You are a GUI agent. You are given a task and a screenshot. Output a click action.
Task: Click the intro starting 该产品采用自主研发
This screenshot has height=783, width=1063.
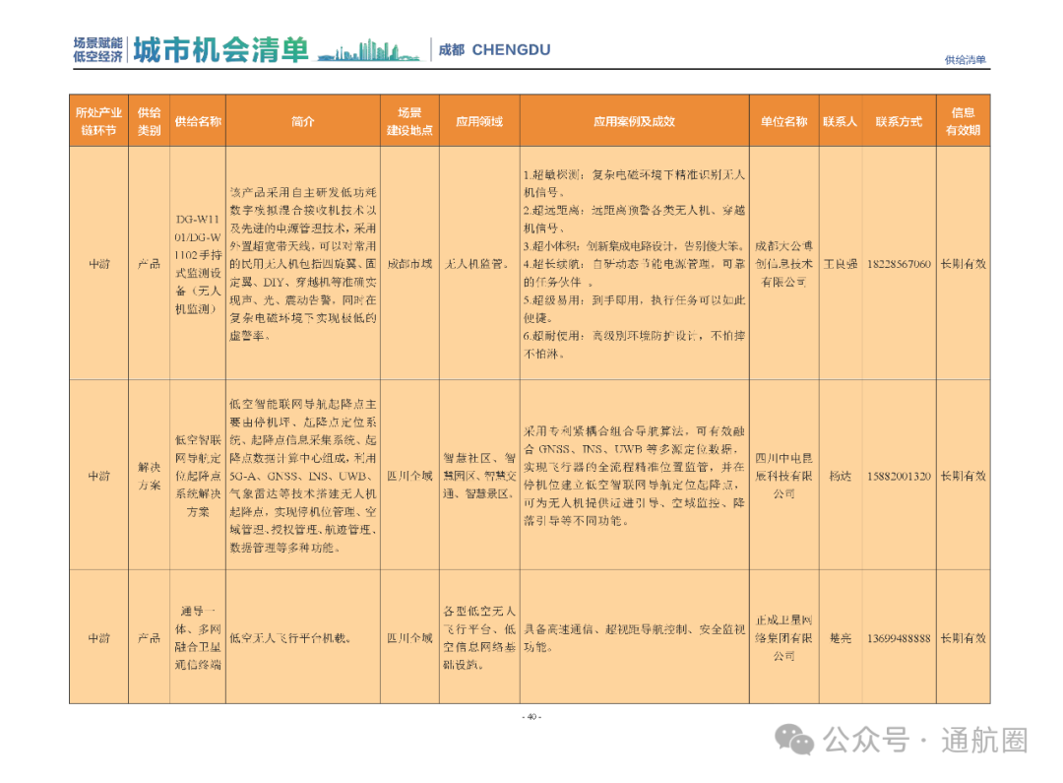point(303,264)
